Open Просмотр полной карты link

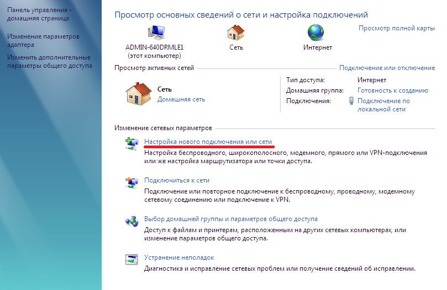click(x=397, y=28)
